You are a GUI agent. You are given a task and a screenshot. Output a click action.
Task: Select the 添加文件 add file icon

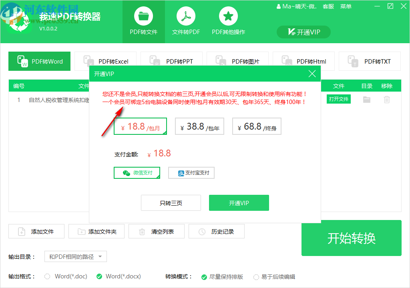coord(21,231)
